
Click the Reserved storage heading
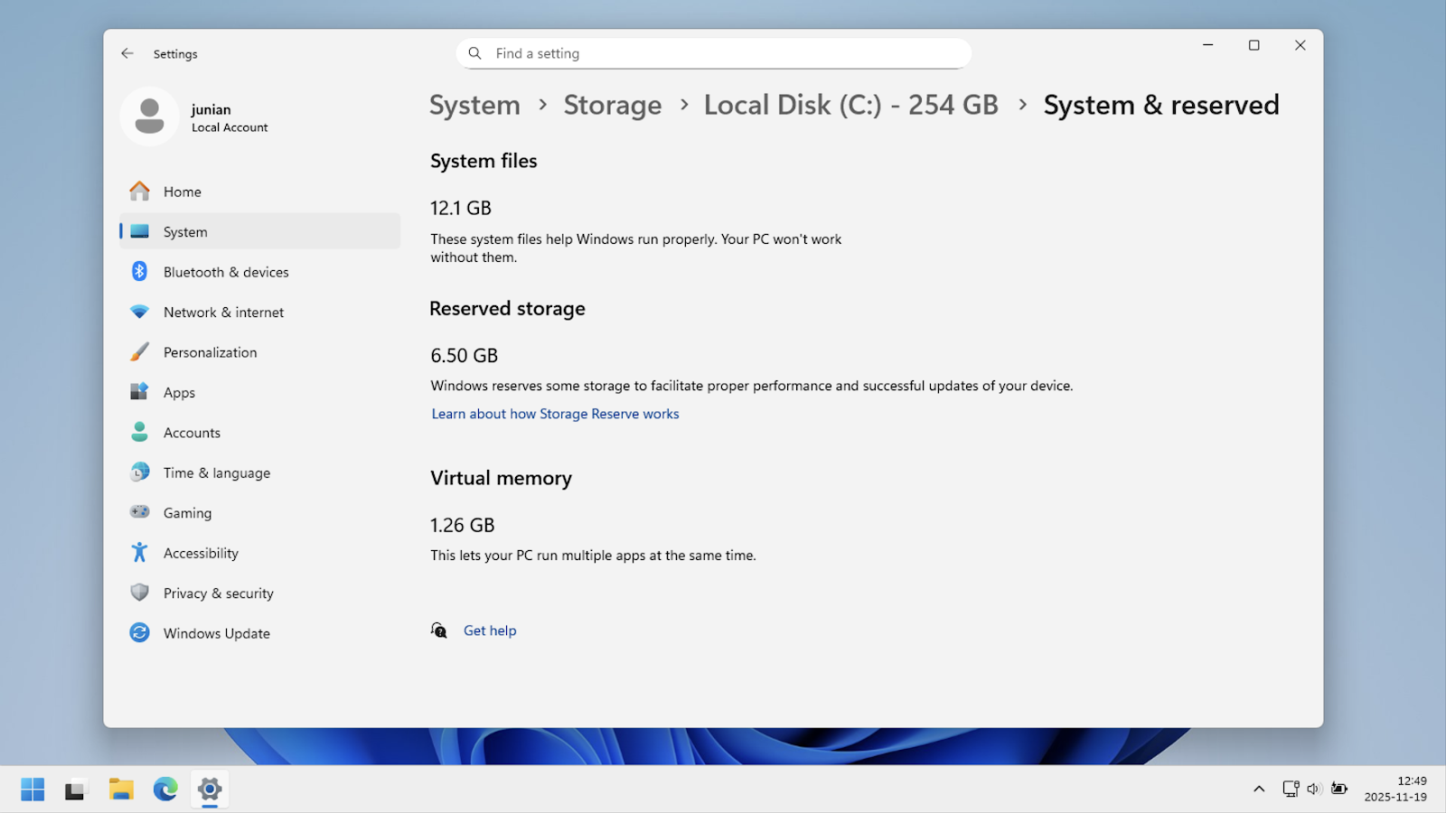507,308
